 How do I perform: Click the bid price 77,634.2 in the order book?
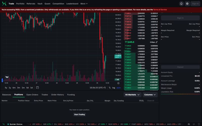(128, 51)
